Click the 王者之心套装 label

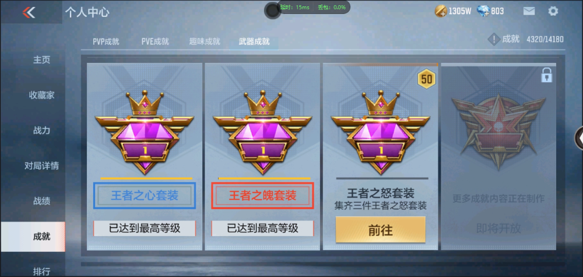[x=145, y=195]
